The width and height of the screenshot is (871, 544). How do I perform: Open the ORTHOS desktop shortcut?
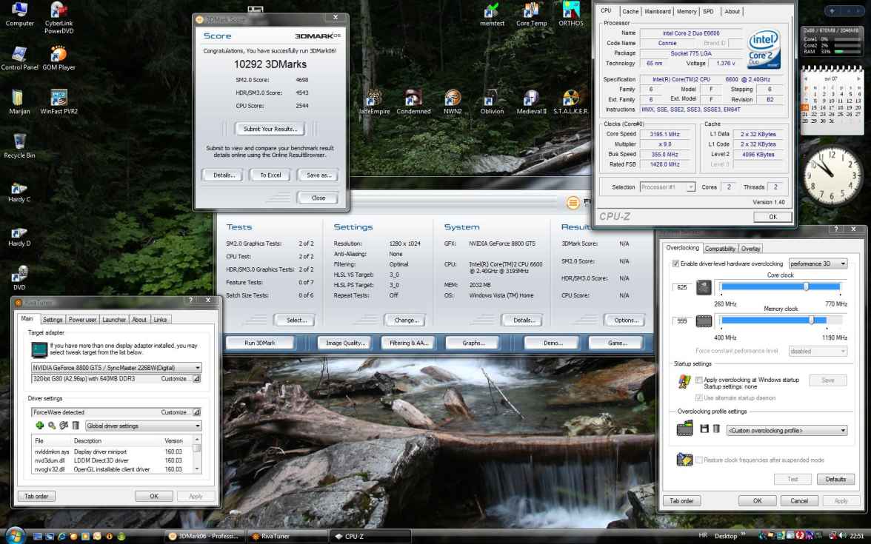(571, 10)
